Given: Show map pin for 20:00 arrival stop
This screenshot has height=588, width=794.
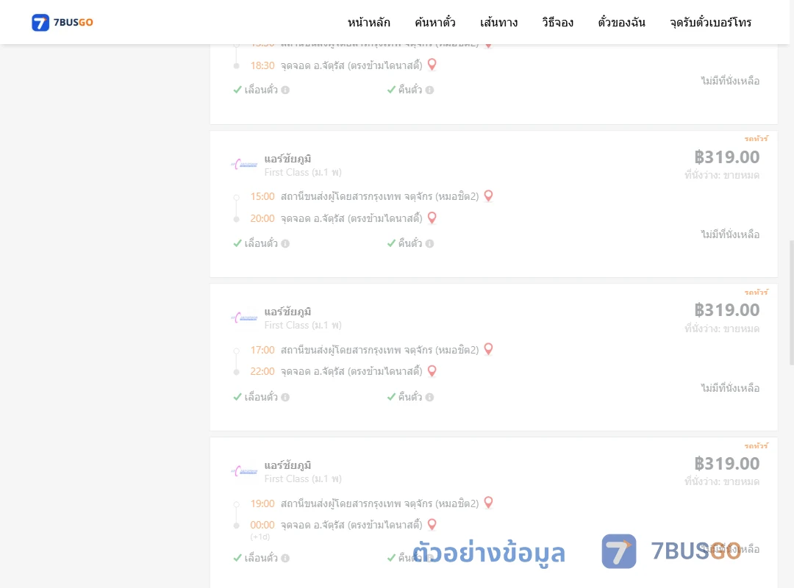Looking at the screenshot, I should pyautogui.click(x=432, y=218).
